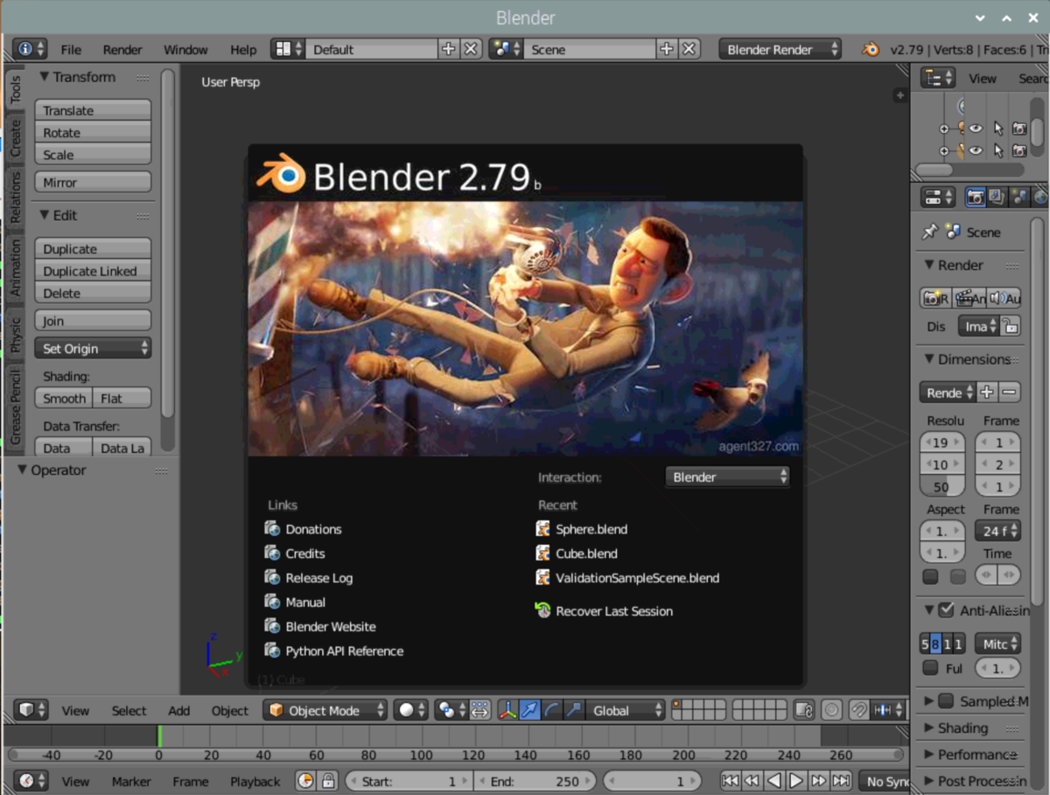
Task: Jump to the end frame button
Action: point(841,781)
